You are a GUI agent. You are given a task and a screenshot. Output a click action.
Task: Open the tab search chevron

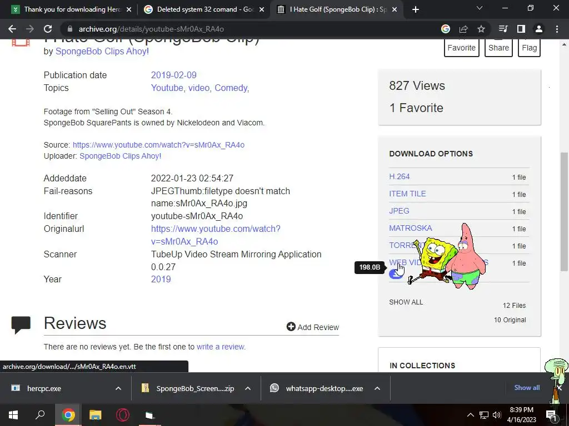point(480,8)
